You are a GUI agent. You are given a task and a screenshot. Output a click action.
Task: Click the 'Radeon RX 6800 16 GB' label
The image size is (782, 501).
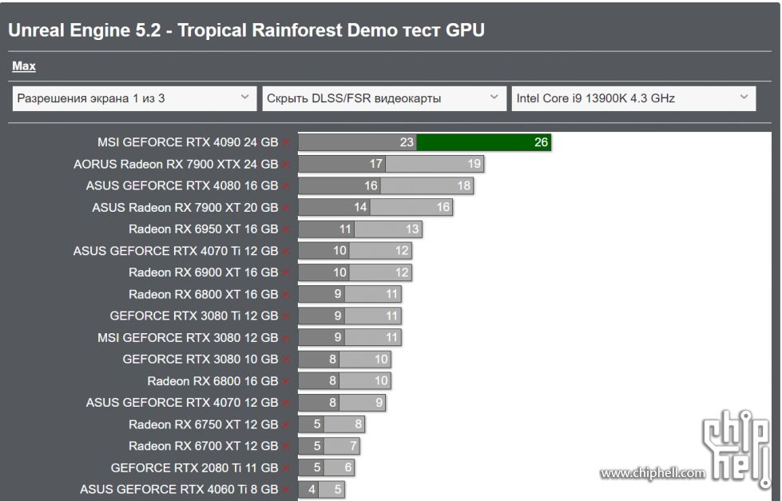pyautogui.click(x=212, y=381)
